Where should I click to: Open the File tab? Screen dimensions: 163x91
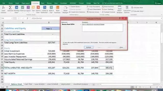click(4, 3)
